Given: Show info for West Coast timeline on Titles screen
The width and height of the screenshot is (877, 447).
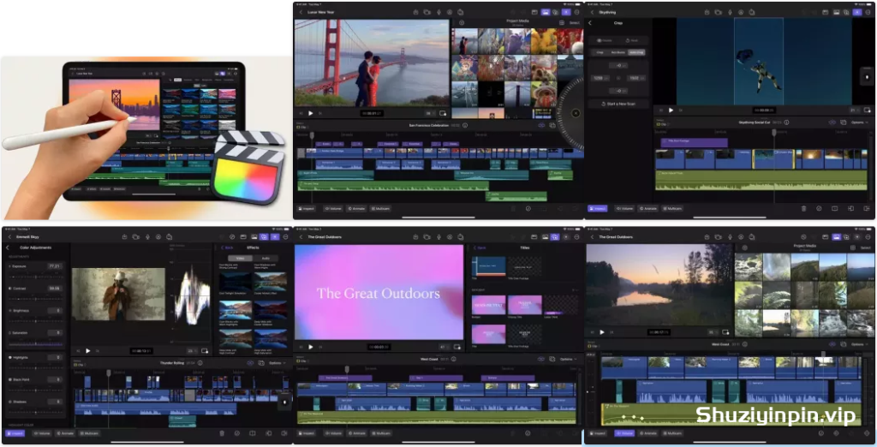Looking at the screenshot, I should 454,359.
